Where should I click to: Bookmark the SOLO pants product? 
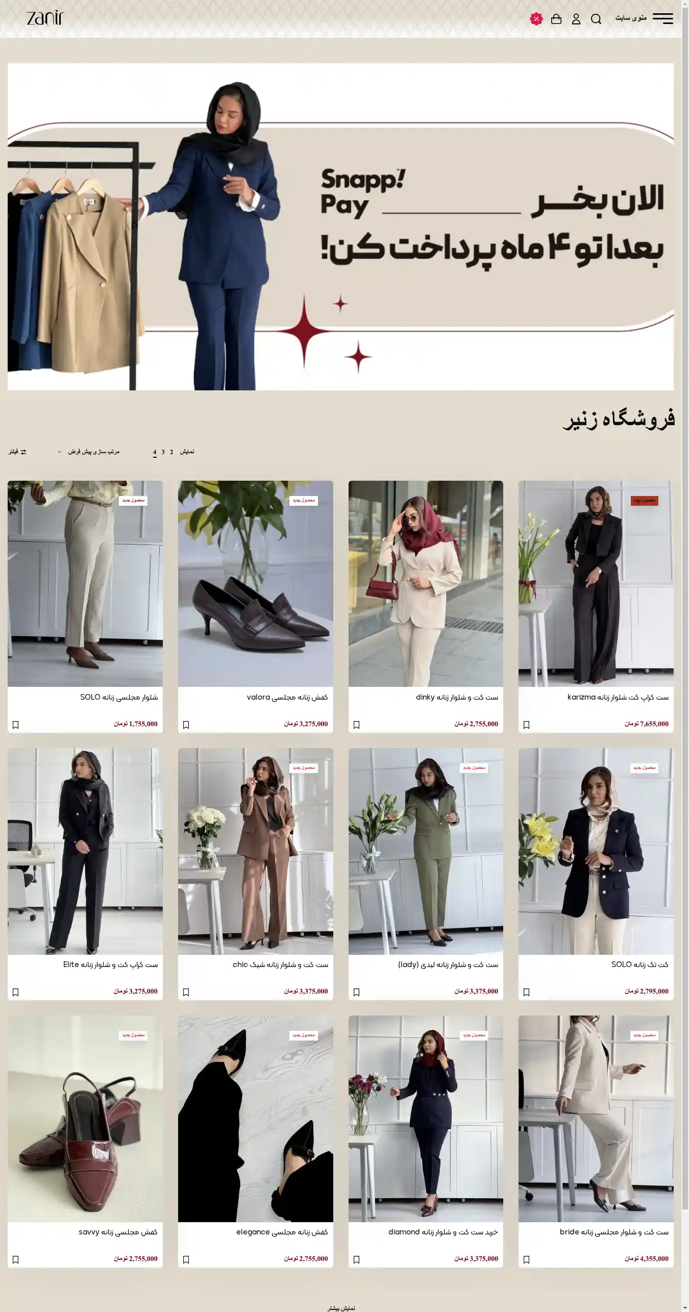[x=15, y=725]
